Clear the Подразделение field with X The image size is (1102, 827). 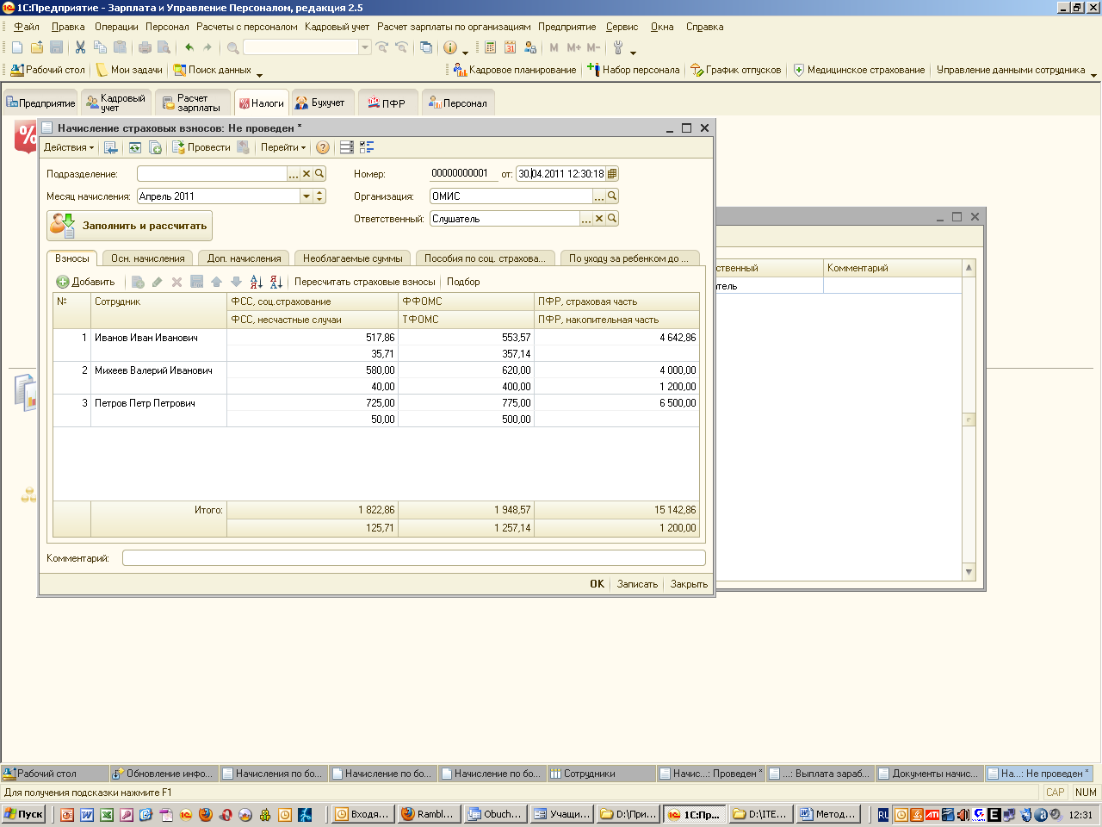coord(306,174)
